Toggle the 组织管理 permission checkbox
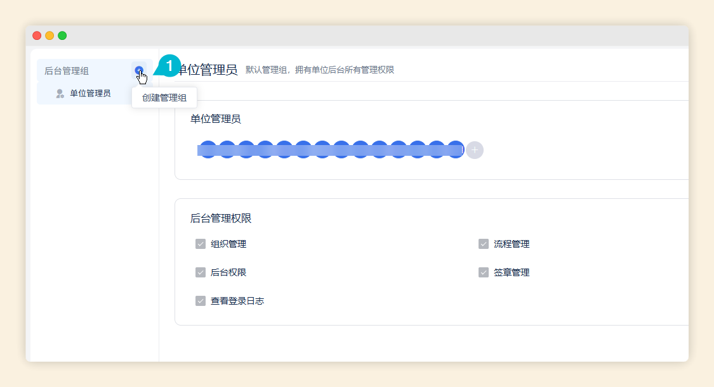 [200, 244]
